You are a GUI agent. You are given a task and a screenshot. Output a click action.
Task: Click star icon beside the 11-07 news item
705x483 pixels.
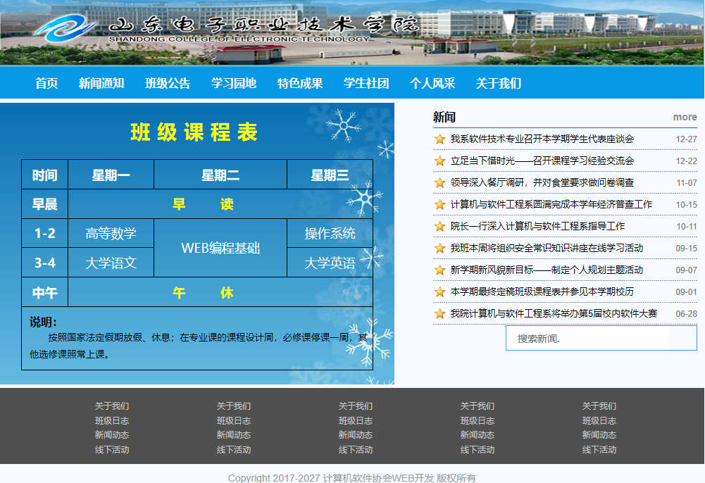pos(440,183)
